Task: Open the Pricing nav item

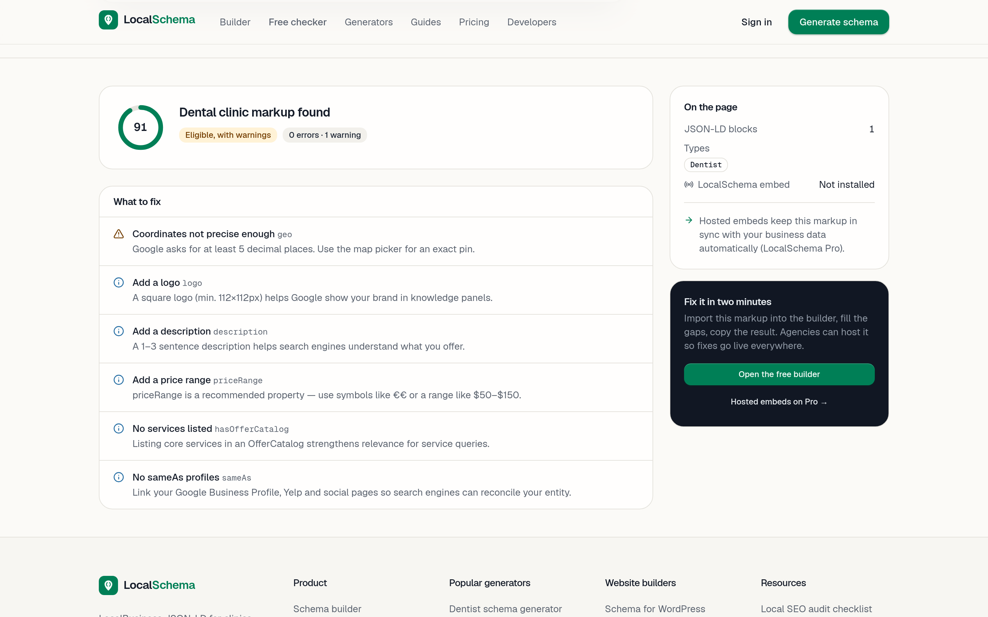Action: [473, 22]
